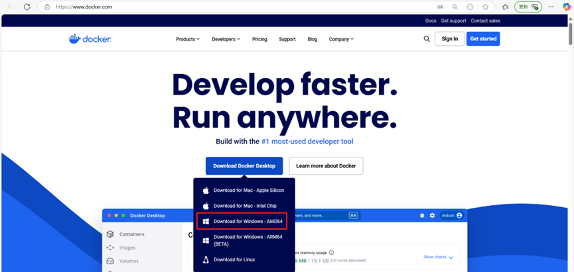Click the bug icon in Docker Desktop header

coord(422,215)
